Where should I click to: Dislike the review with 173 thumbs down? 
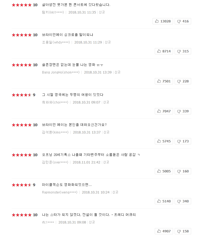click(183, 141)
